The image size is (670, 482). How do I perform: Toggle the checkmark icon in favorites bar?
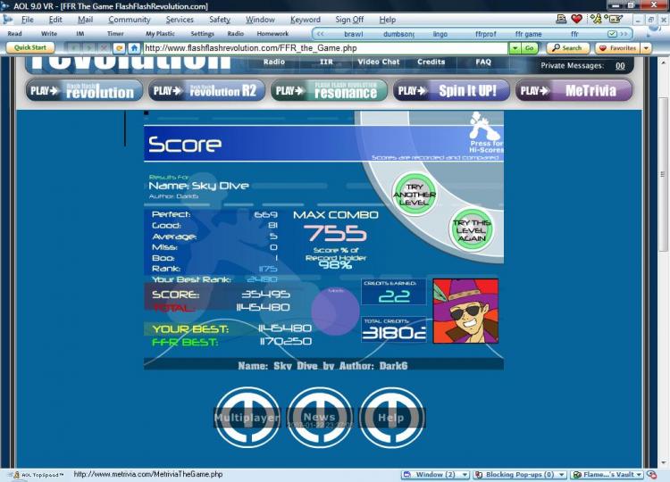tap(612, 33)
